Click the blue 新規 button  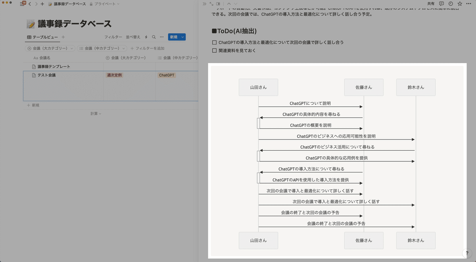(x=173, y=37)
